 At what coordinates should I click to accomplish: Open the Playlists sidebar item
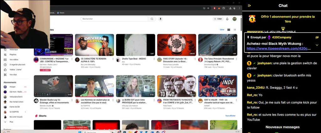[13, 54]
